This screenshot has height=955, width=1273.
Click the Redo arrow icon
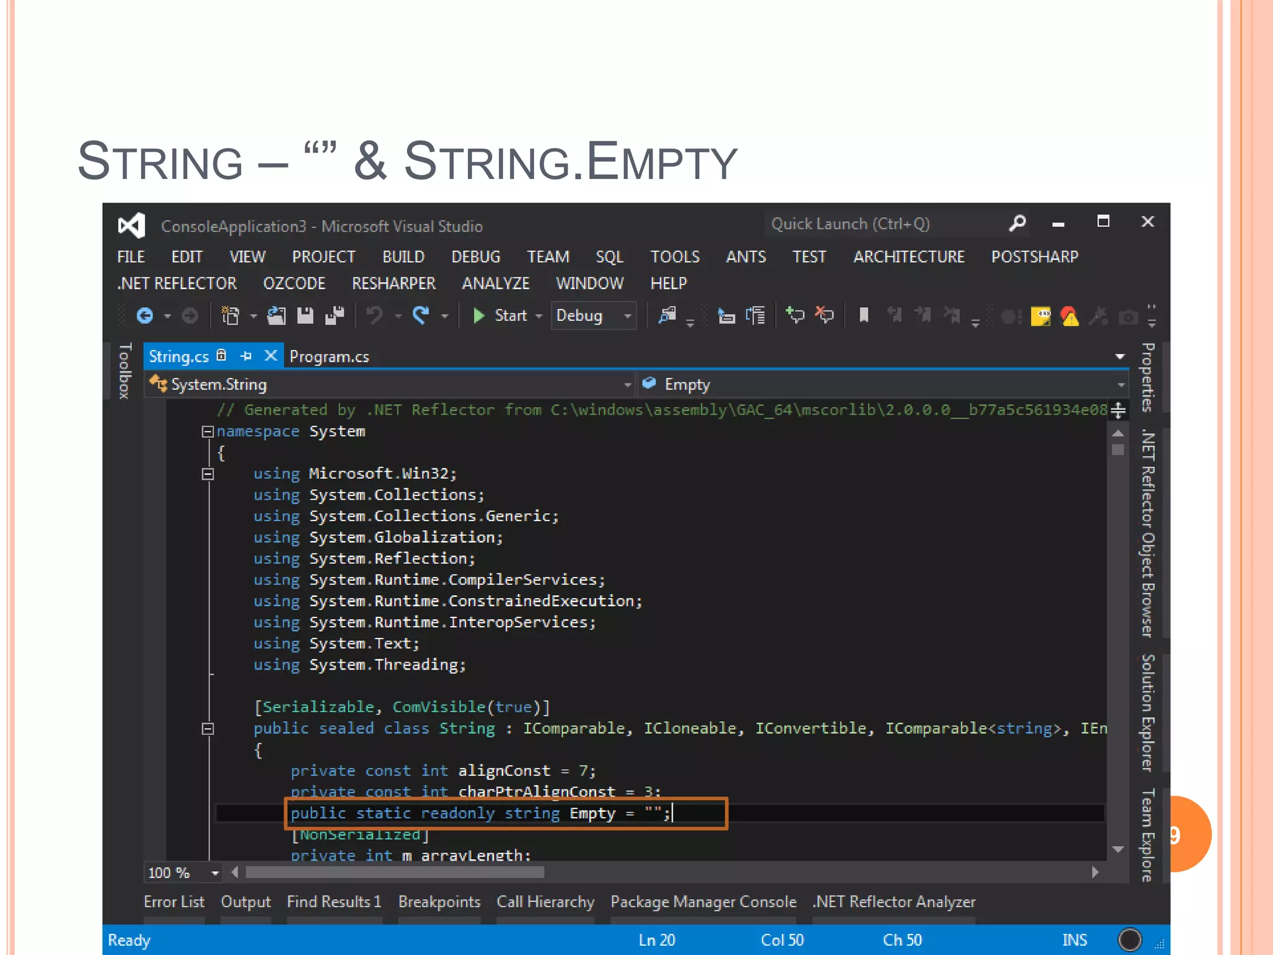422,316
